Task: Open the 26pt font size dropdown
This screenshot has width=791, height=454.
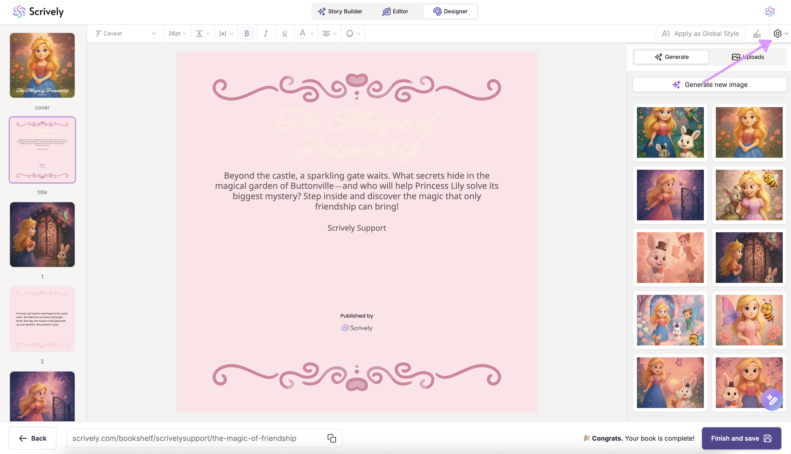Action: [x=177, y=33]
